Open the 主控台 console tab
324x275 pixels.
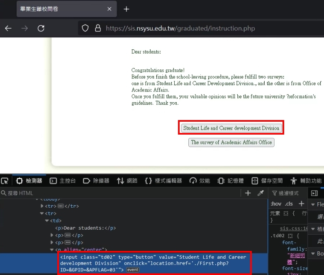(63, 181)
